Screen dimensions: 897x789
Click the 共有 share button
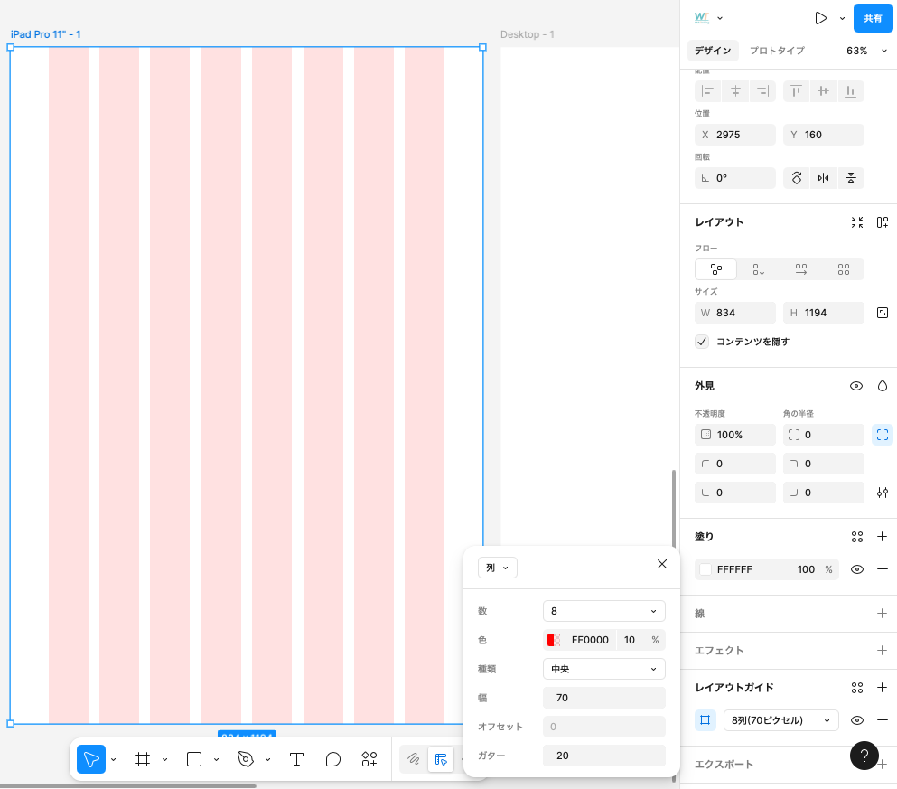pyautogui.click(x=873, y=18)
